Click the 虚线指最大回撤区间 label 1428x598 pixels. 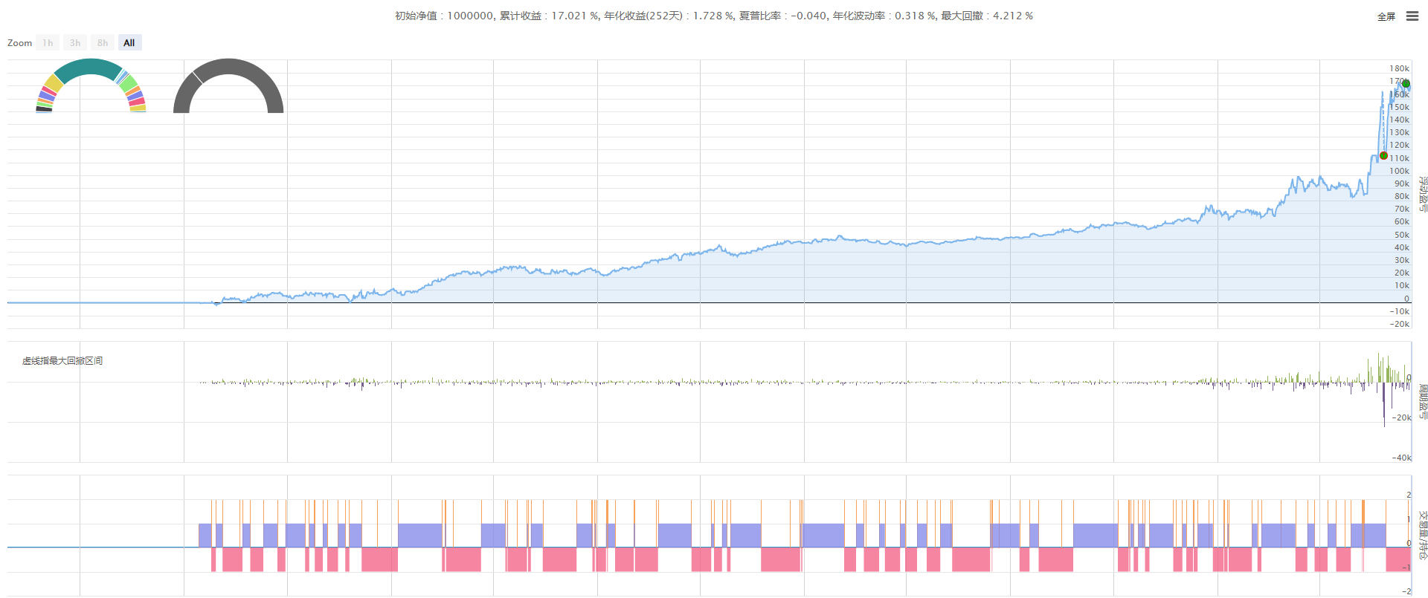click(x=62, y=361)
